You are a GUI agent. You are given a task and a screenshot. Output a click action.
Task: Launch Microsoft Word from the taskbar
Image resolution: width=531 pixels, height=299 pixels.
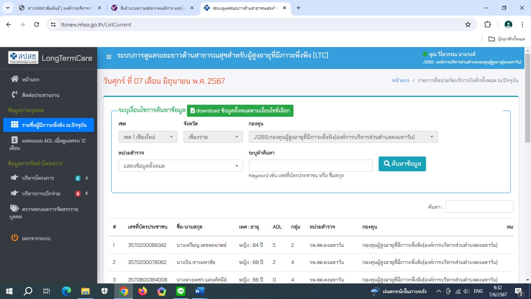[199, 291]
